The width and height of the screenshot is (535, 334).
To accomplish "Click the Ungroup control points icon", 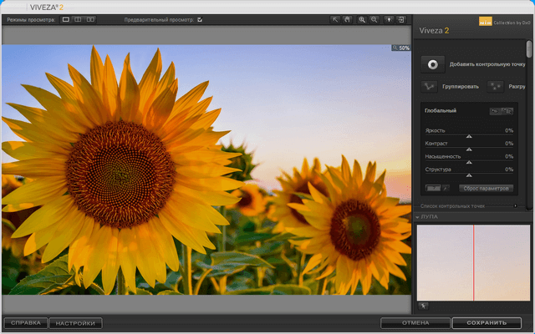I will [x=495, y=86].
